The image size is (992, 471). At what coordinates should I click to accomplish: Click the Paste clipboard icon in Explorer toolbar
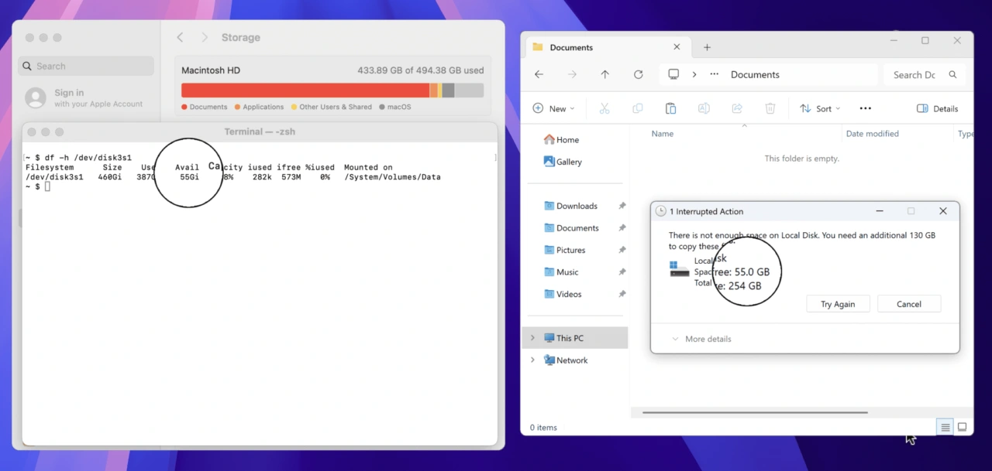(670, 109)
